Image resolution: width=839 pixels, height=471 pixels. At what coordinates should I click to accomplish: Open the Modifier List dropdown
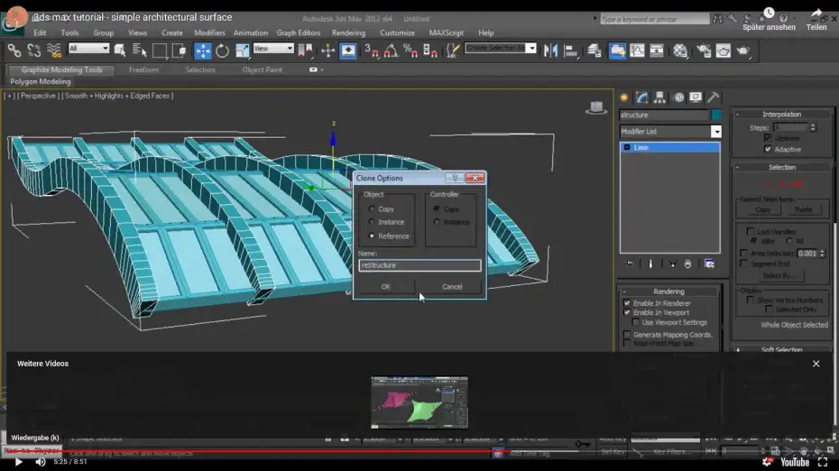pyautogui.click(x=716, y=132)
